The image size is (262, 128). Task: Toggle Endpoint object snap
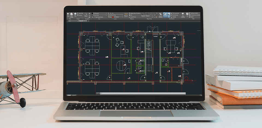coord(143,14)
